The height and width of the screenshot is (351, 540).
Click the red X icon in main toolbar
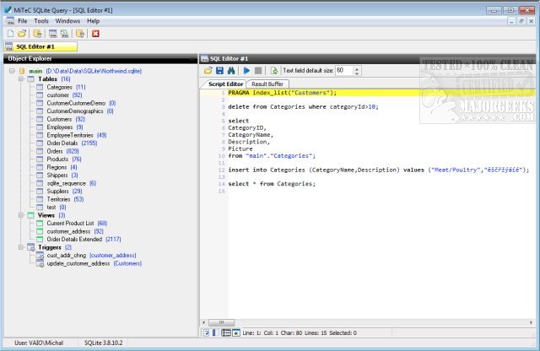click(x=95, y=34)
